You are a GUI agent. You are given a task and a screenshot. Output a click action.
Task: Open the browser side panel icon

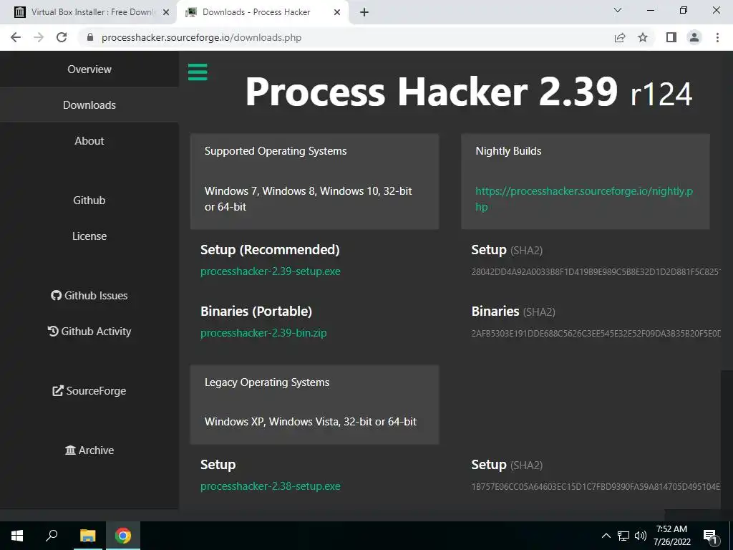tap(671, 37)
